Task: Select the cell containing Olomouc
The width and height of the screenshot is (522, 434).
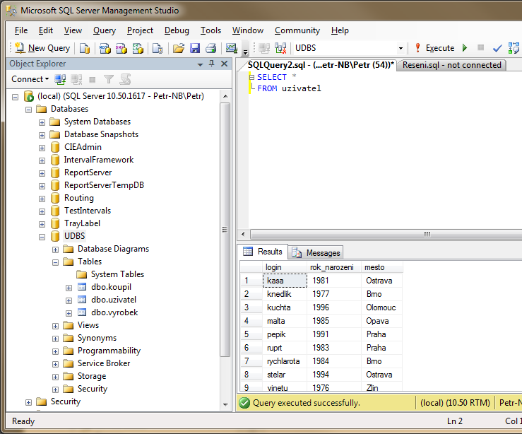Action: (381, 307)
